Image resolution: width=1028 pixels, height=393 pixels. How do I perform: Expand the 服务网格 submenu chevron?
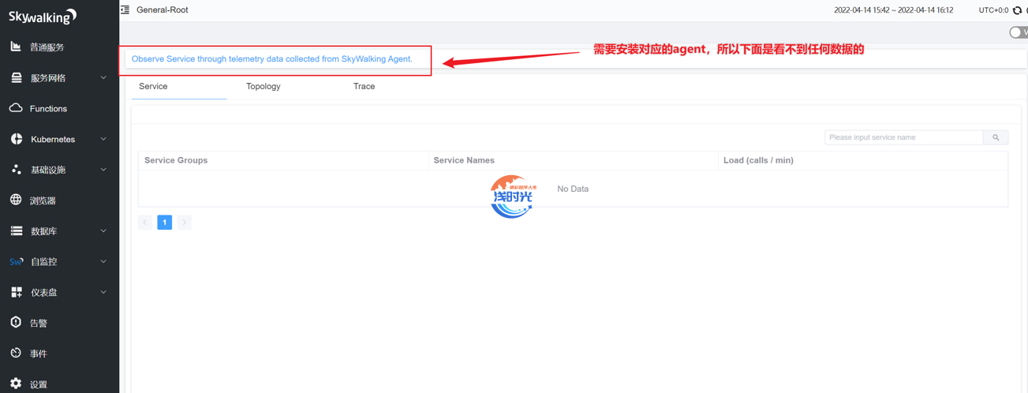point(103,78)
